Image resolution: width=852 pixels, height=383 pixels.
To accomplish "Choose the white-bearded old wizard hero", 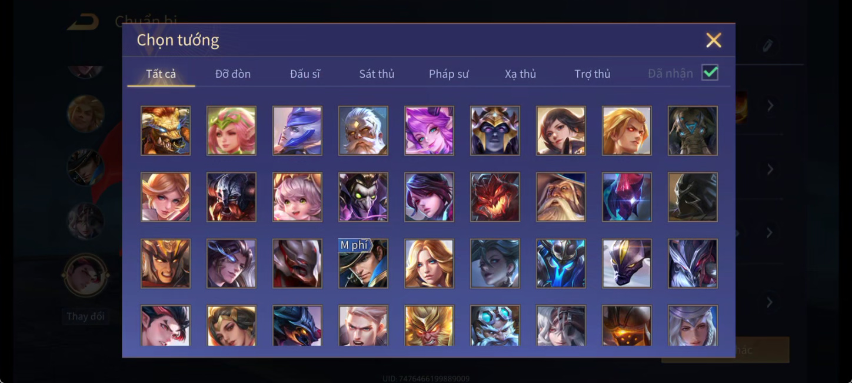I will [x=561, y=197].
